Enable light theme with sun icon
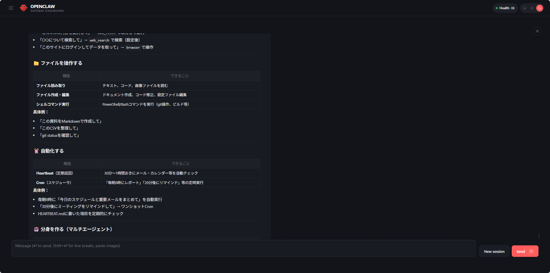Viewport: 550px width, 273px height. [532, 8]
